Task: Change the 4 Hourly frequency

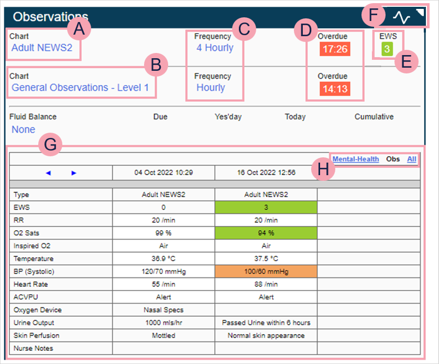Action: [x=215, y=48]
